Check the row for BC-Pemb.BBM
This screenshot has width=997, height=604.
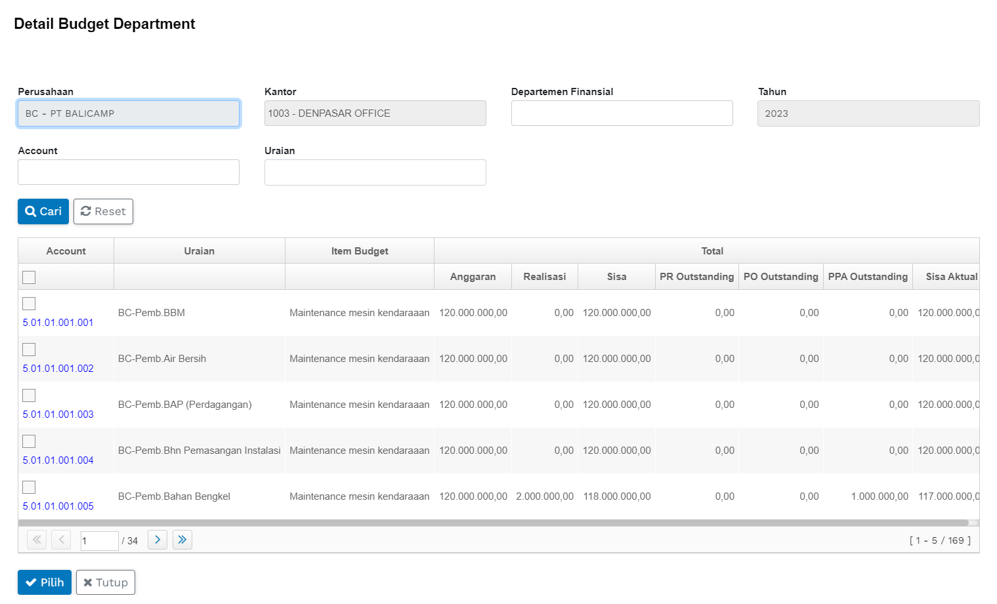click(x=29, y=304)
